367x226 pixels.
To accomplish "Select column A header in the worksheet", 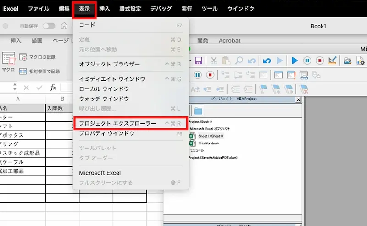I will tap(18, 99).
